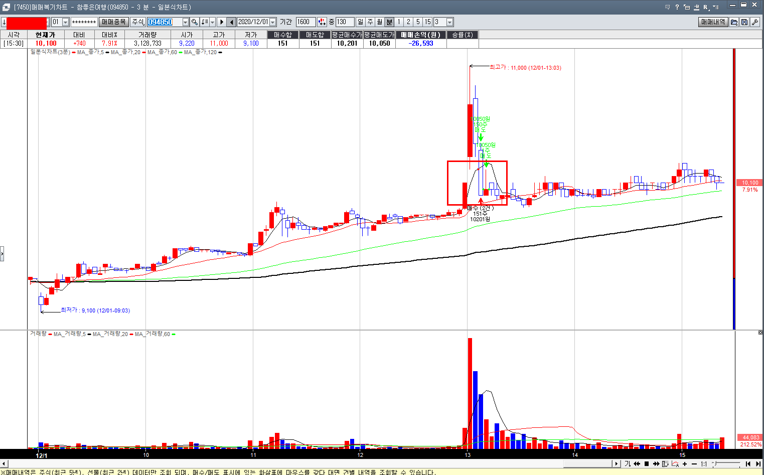
Task: Click the 가 text tool icon
Action: [x=628, y=464]
